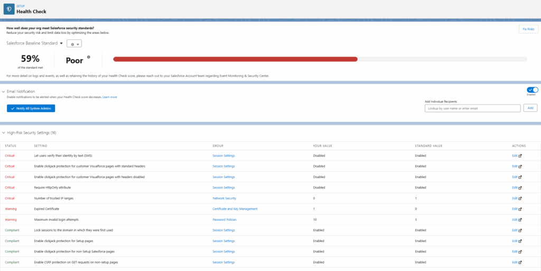This screenshot has width=541, height=271.
Task: Open external edit icon for standard headers clickjack row
Action: (520, 166)
